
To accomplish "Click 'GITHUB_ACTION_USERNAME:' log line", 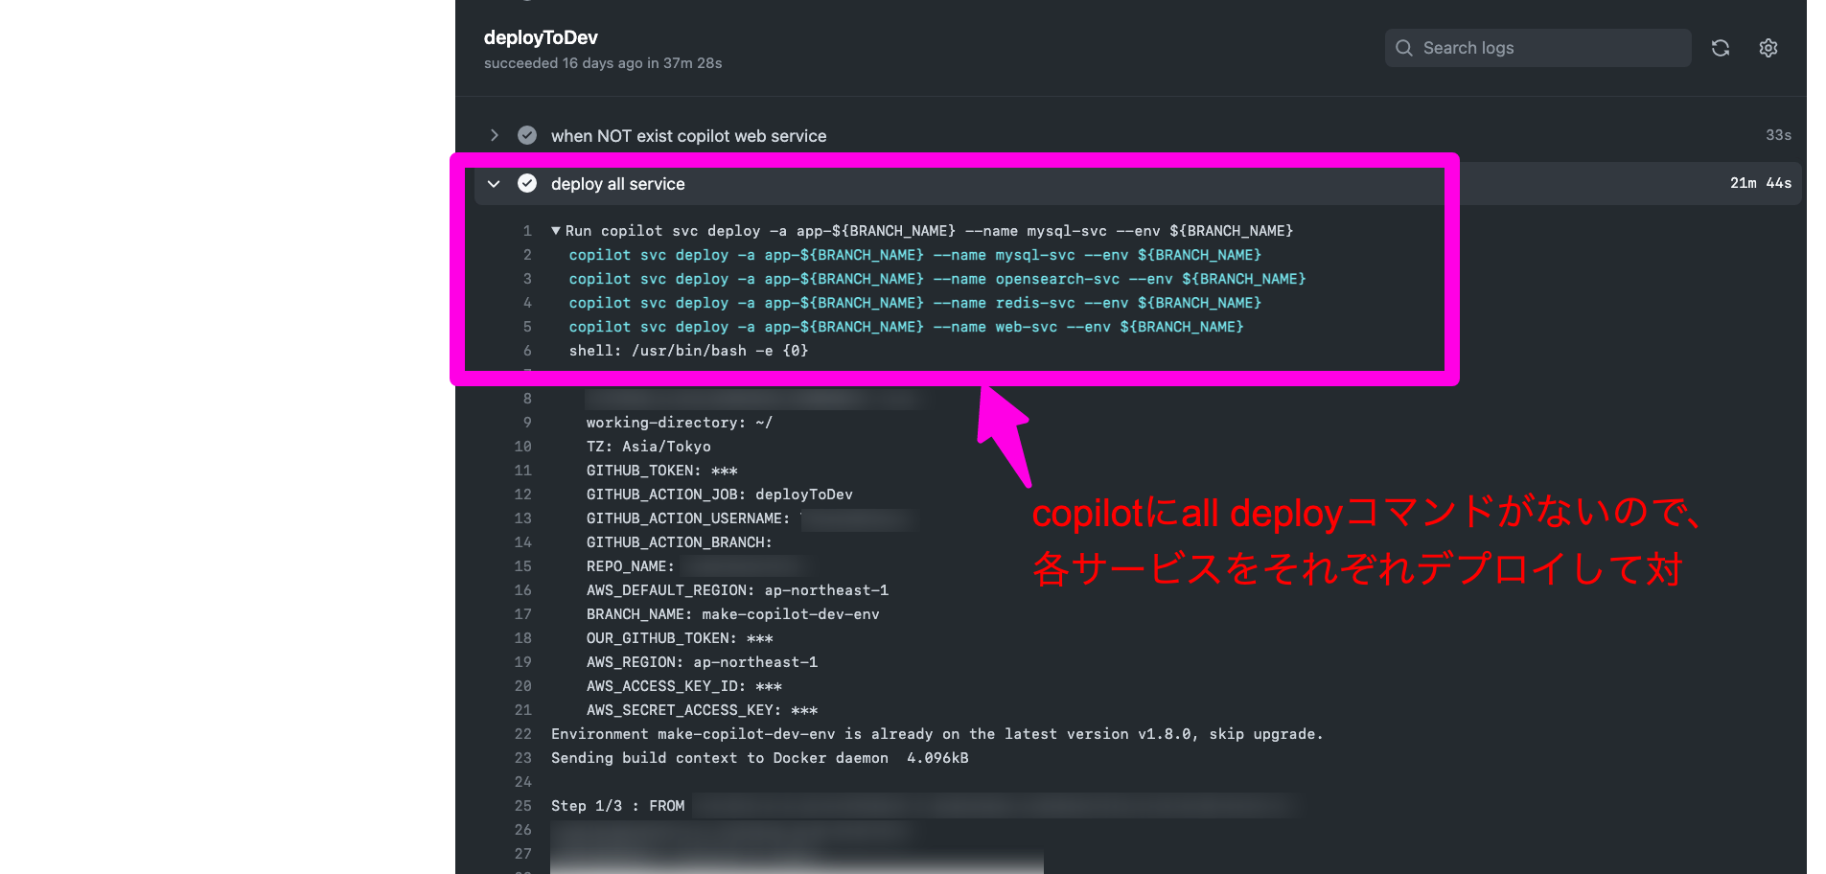I will pyautogui.click(x=688, y=518).
